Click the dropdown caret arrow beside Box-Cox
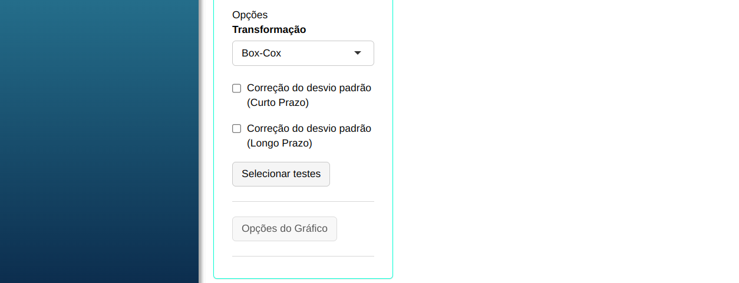 357,53
